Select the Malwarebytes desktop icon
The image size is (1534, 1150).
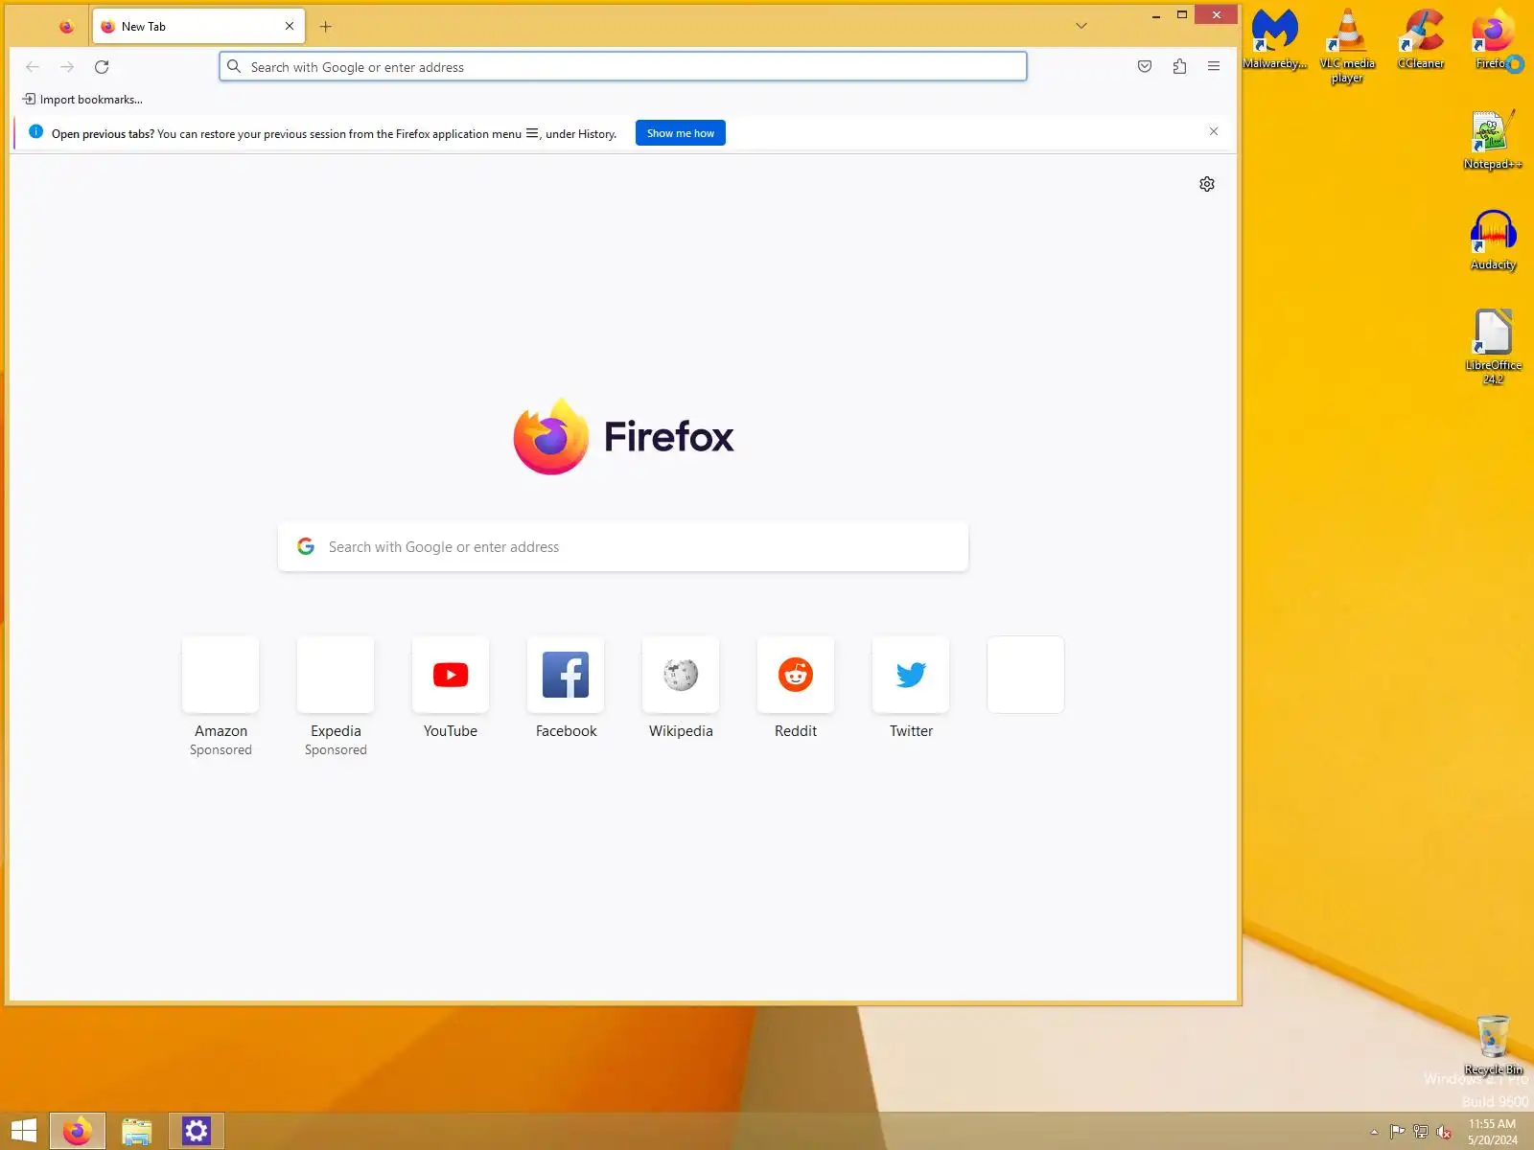[1275, 40]
